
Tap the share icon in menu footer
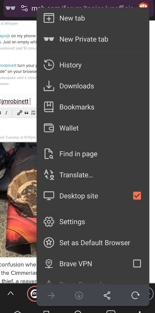(107, 296)
